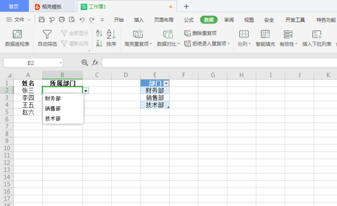Open Data Validation (有效性) menu
337x206 pixels.
pyautogui.click(x=288, y=38)
